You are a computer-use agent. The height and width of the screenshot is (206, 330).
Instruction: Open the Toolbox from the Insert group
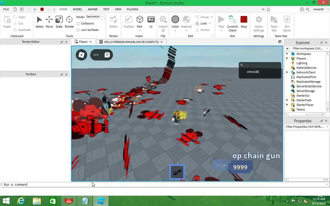[x=128, y=22]
